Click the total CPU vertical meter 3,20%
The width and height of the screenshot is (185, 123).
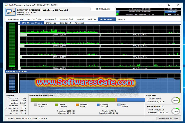12,46
